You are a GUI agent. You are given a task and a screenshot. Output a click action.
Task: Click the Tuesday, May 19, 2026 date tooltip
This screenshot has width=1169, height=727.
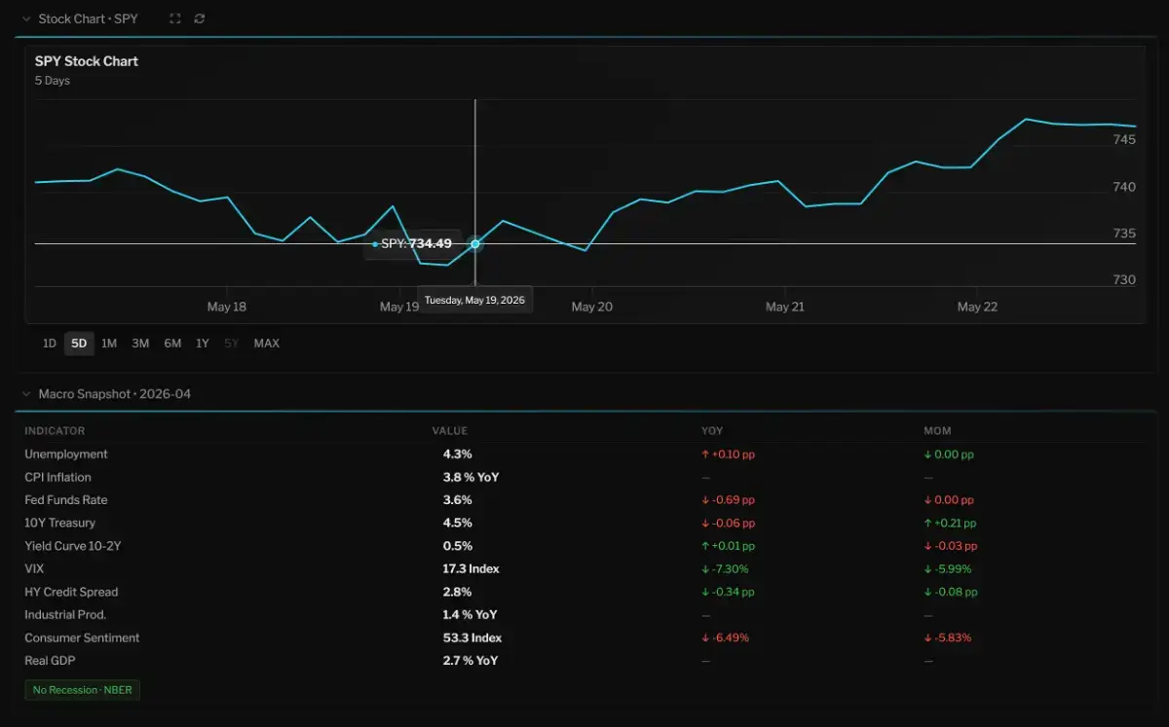474,301
